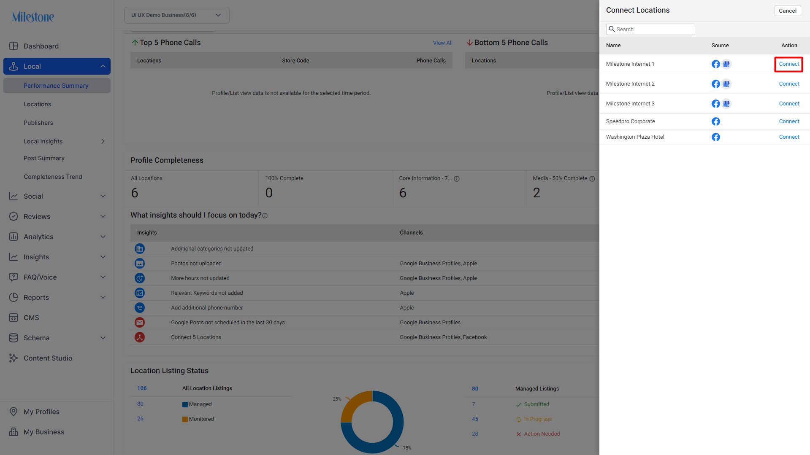Open the Locations menu item

(x=37, y=104)
